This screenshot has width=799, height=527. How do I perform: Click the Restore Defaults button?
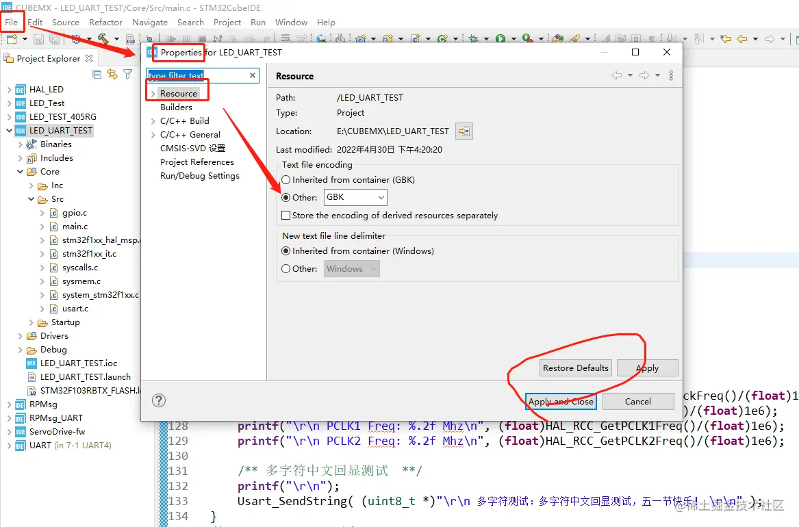(575, 368)
